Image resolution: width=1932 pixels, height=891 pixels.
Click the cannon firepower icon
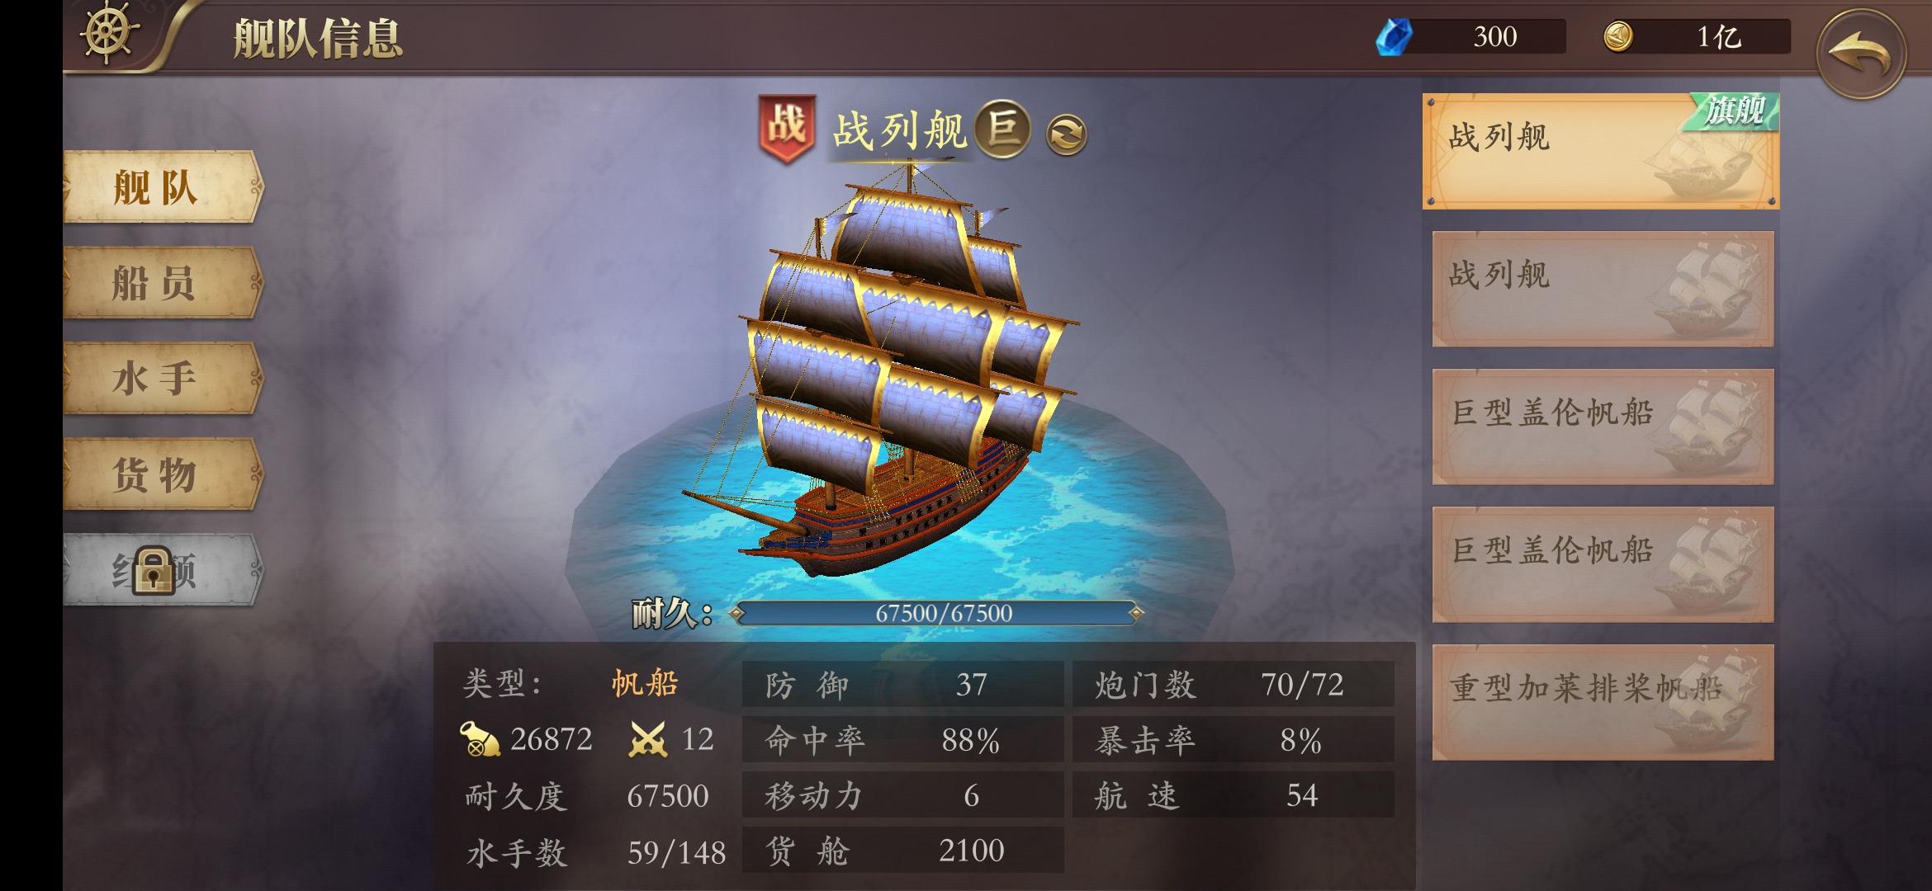click(x=480, y=739)
